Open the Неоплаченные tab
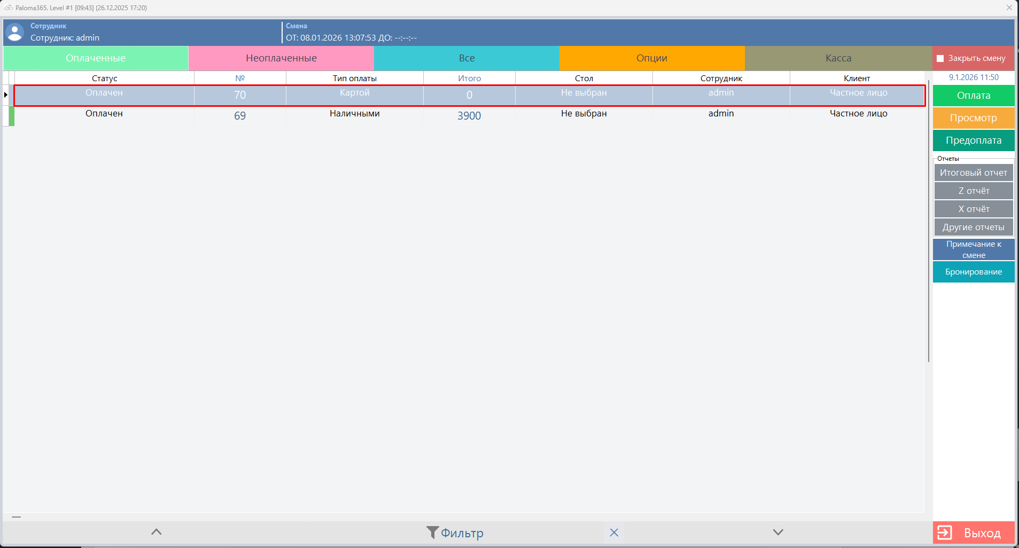The width and height of the screenshot is (1019, 548). click(x=281, y=58)
